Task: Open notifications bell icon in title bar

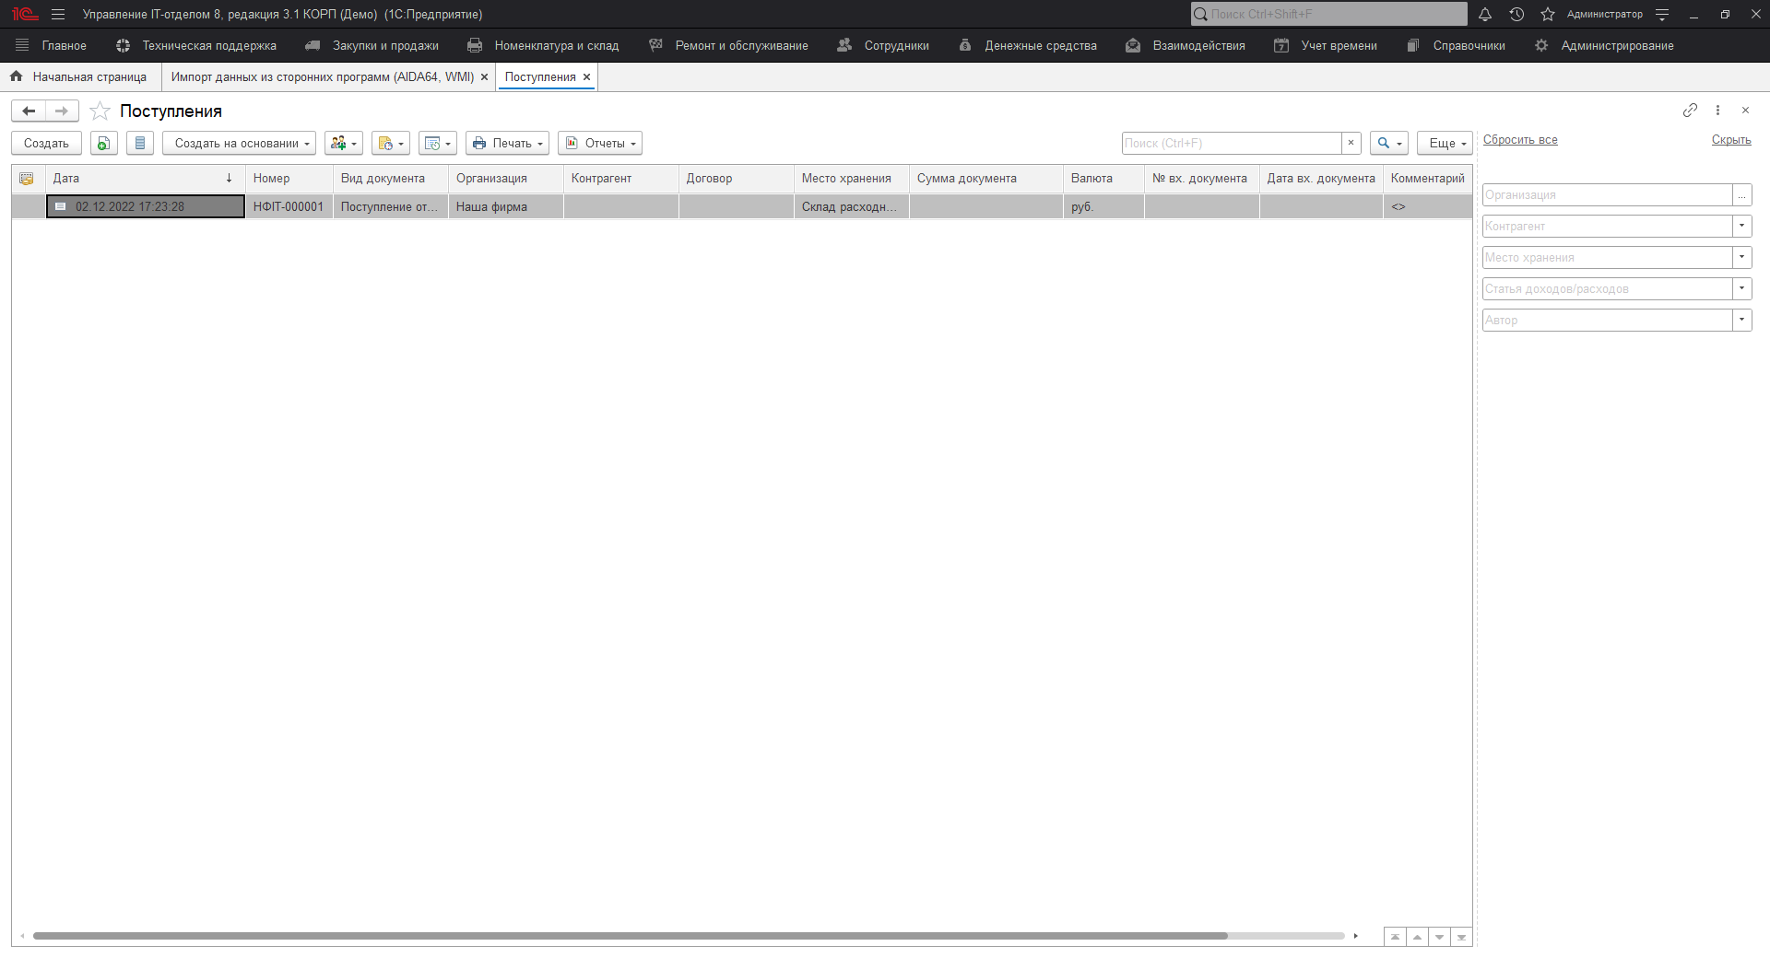Action: pos(1484,14)
